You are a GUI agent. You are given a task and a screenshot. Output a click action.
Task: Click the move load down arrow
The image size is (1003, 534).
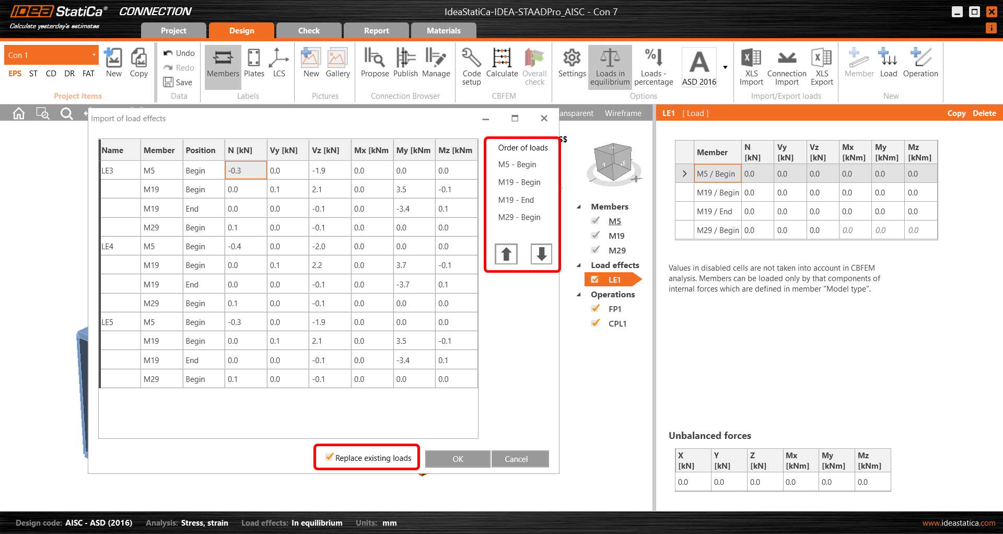(x=541, y=254)
